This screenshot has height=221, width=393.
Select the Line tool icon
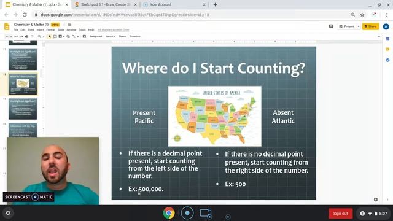click(x=74, y=37)
